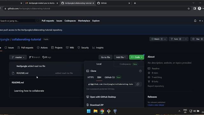Switch to the Local tab
The height and width of the screenshot is (115, 204).
[99, 64]
